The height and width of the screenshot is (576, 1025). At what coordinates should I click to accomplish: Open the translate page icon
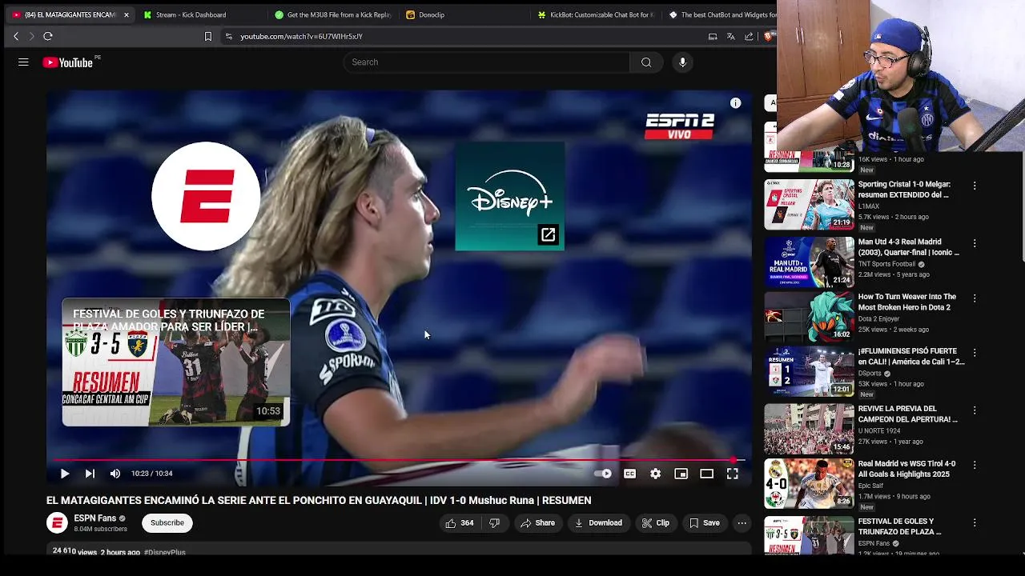pyautogui.click(x=730, y=36)
